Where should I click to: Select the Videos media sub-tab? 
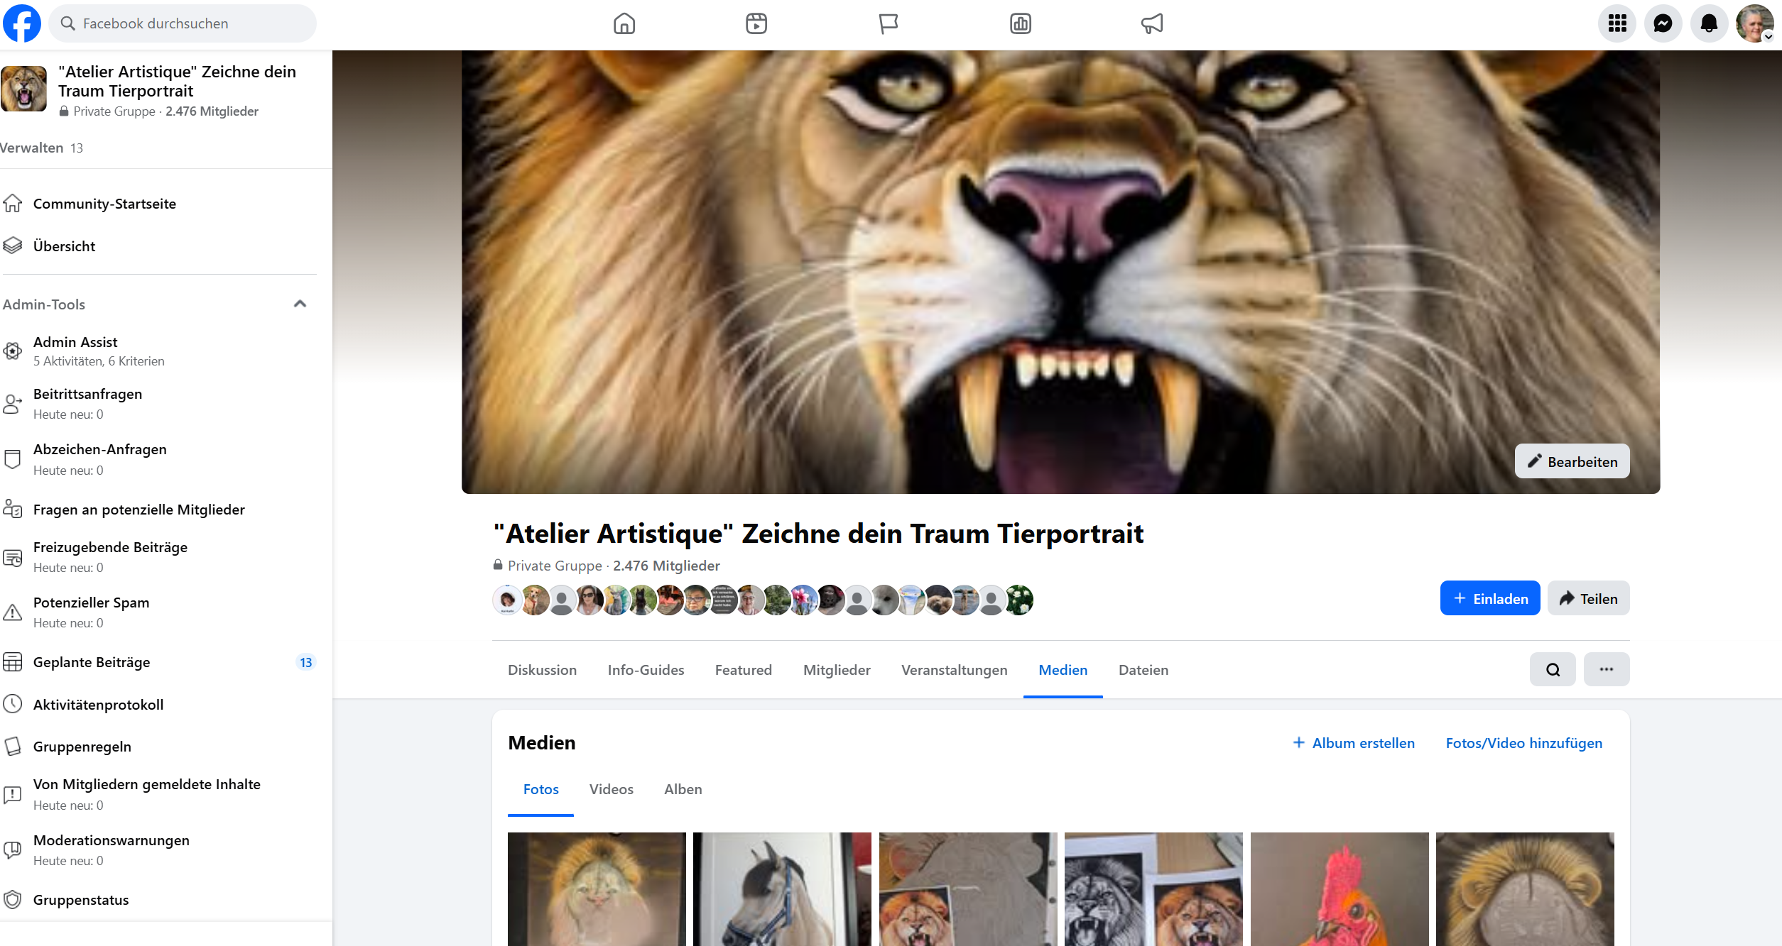[611, 789]
